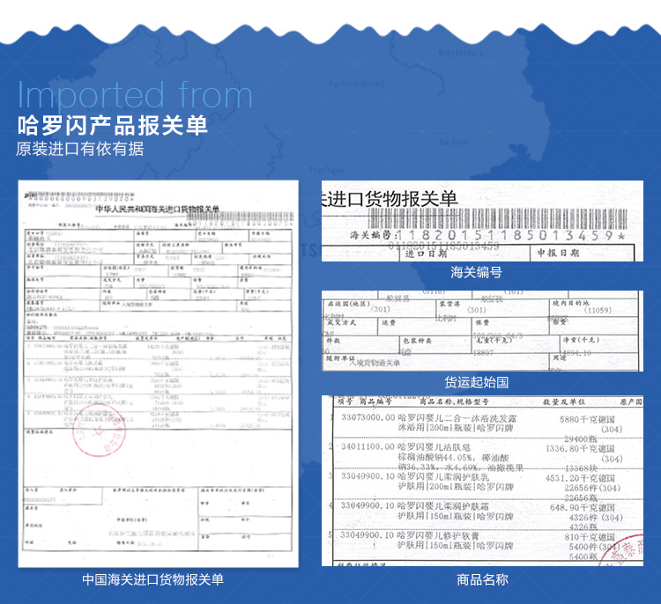Click the heading '哈罗闪产品报关单'
This screenshot has height=604, width=661.
click(113, 126)
